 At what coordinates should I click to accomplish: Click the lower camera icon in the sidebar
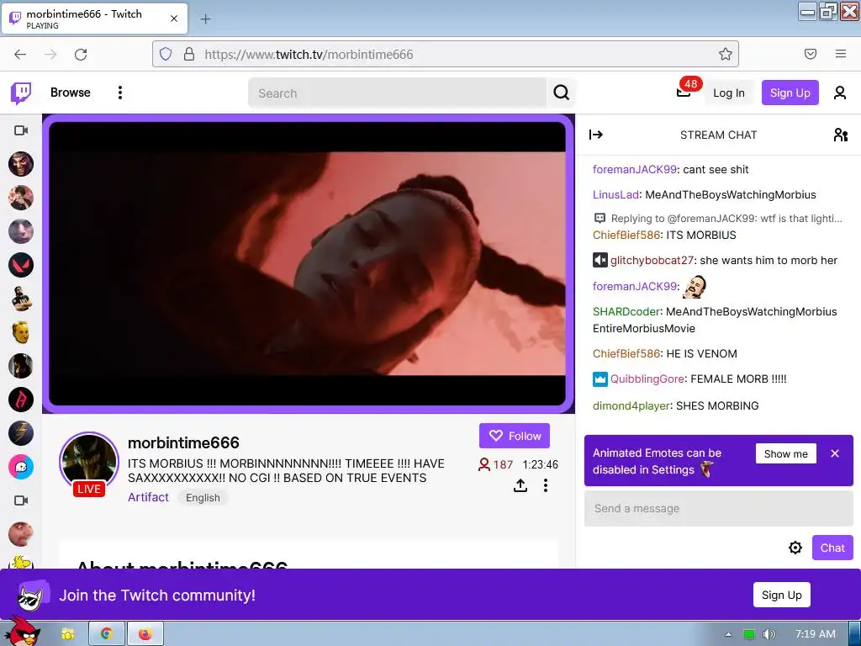(21, 500)
